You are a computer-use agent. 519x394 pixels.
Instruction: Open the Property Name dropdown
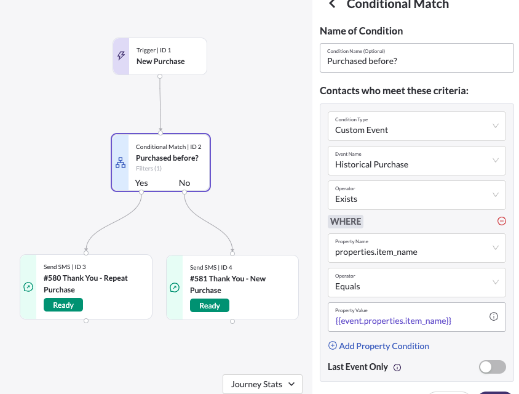417,248
